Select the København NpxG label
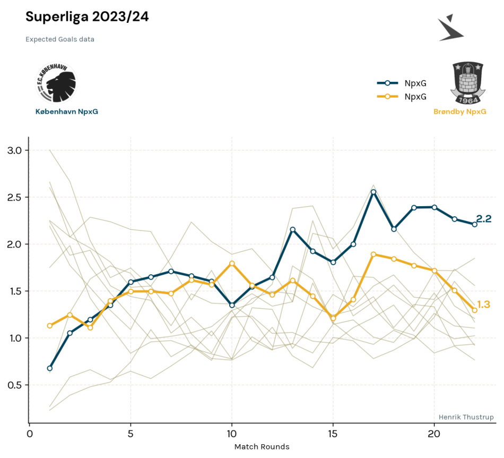 pos(67,112)
